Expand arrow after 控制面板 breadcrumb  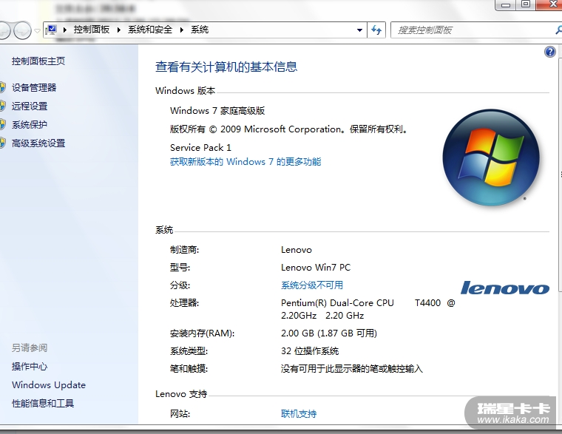click(118, 30)
